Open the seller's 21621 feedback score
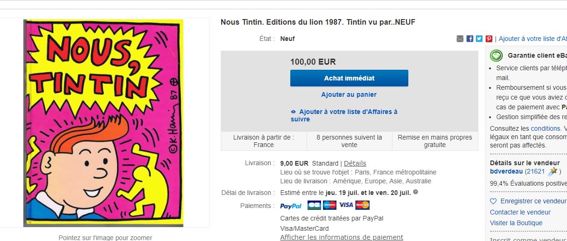The image size is (567, 241). [535, 171]
